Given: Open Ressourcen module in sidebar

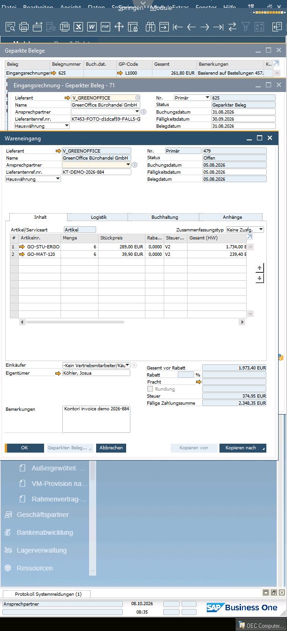Looking at the screenshot, I should 35,568.
